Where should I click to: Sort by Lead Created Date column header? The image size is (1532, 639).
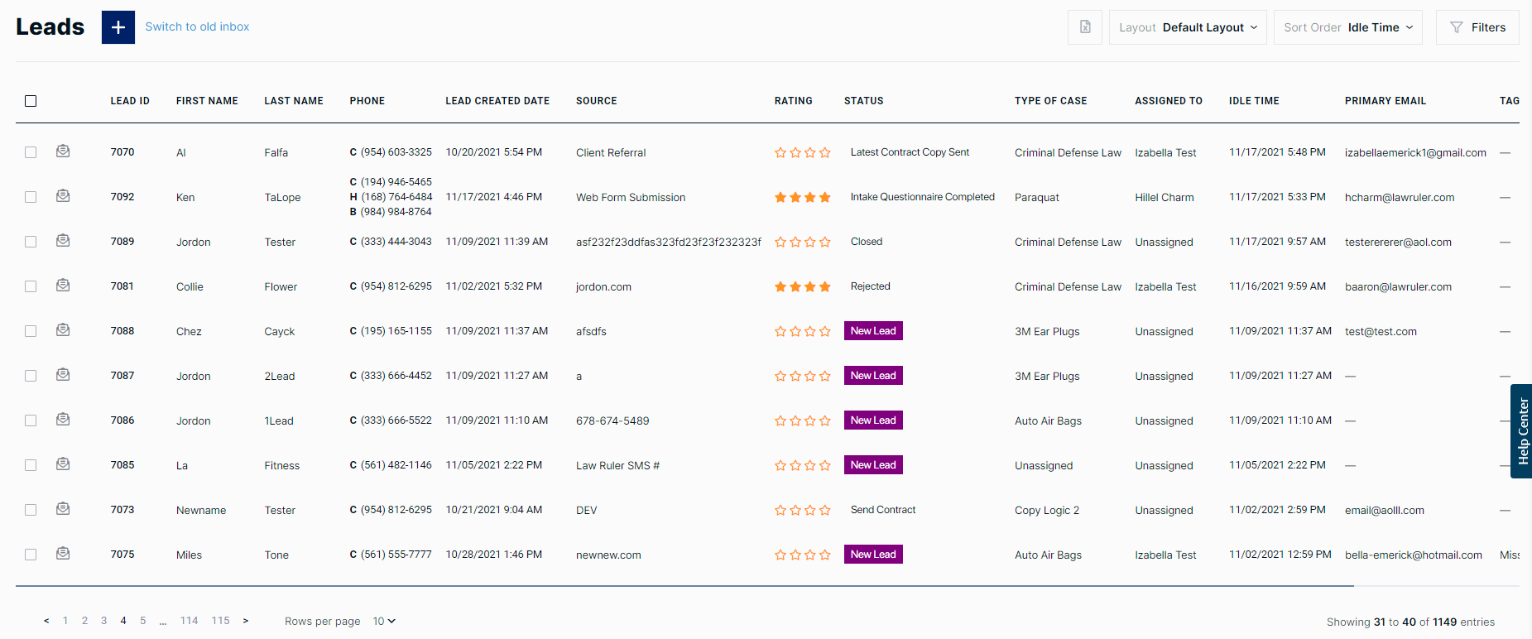497,101
